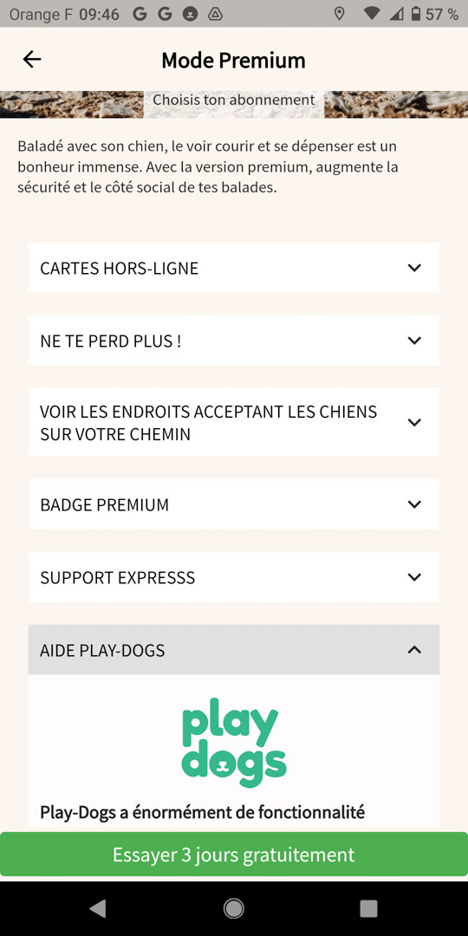468x936 pixels.
Task: Tap the location pin status icon
Action: pyautogui.click(x=339, y=14)
